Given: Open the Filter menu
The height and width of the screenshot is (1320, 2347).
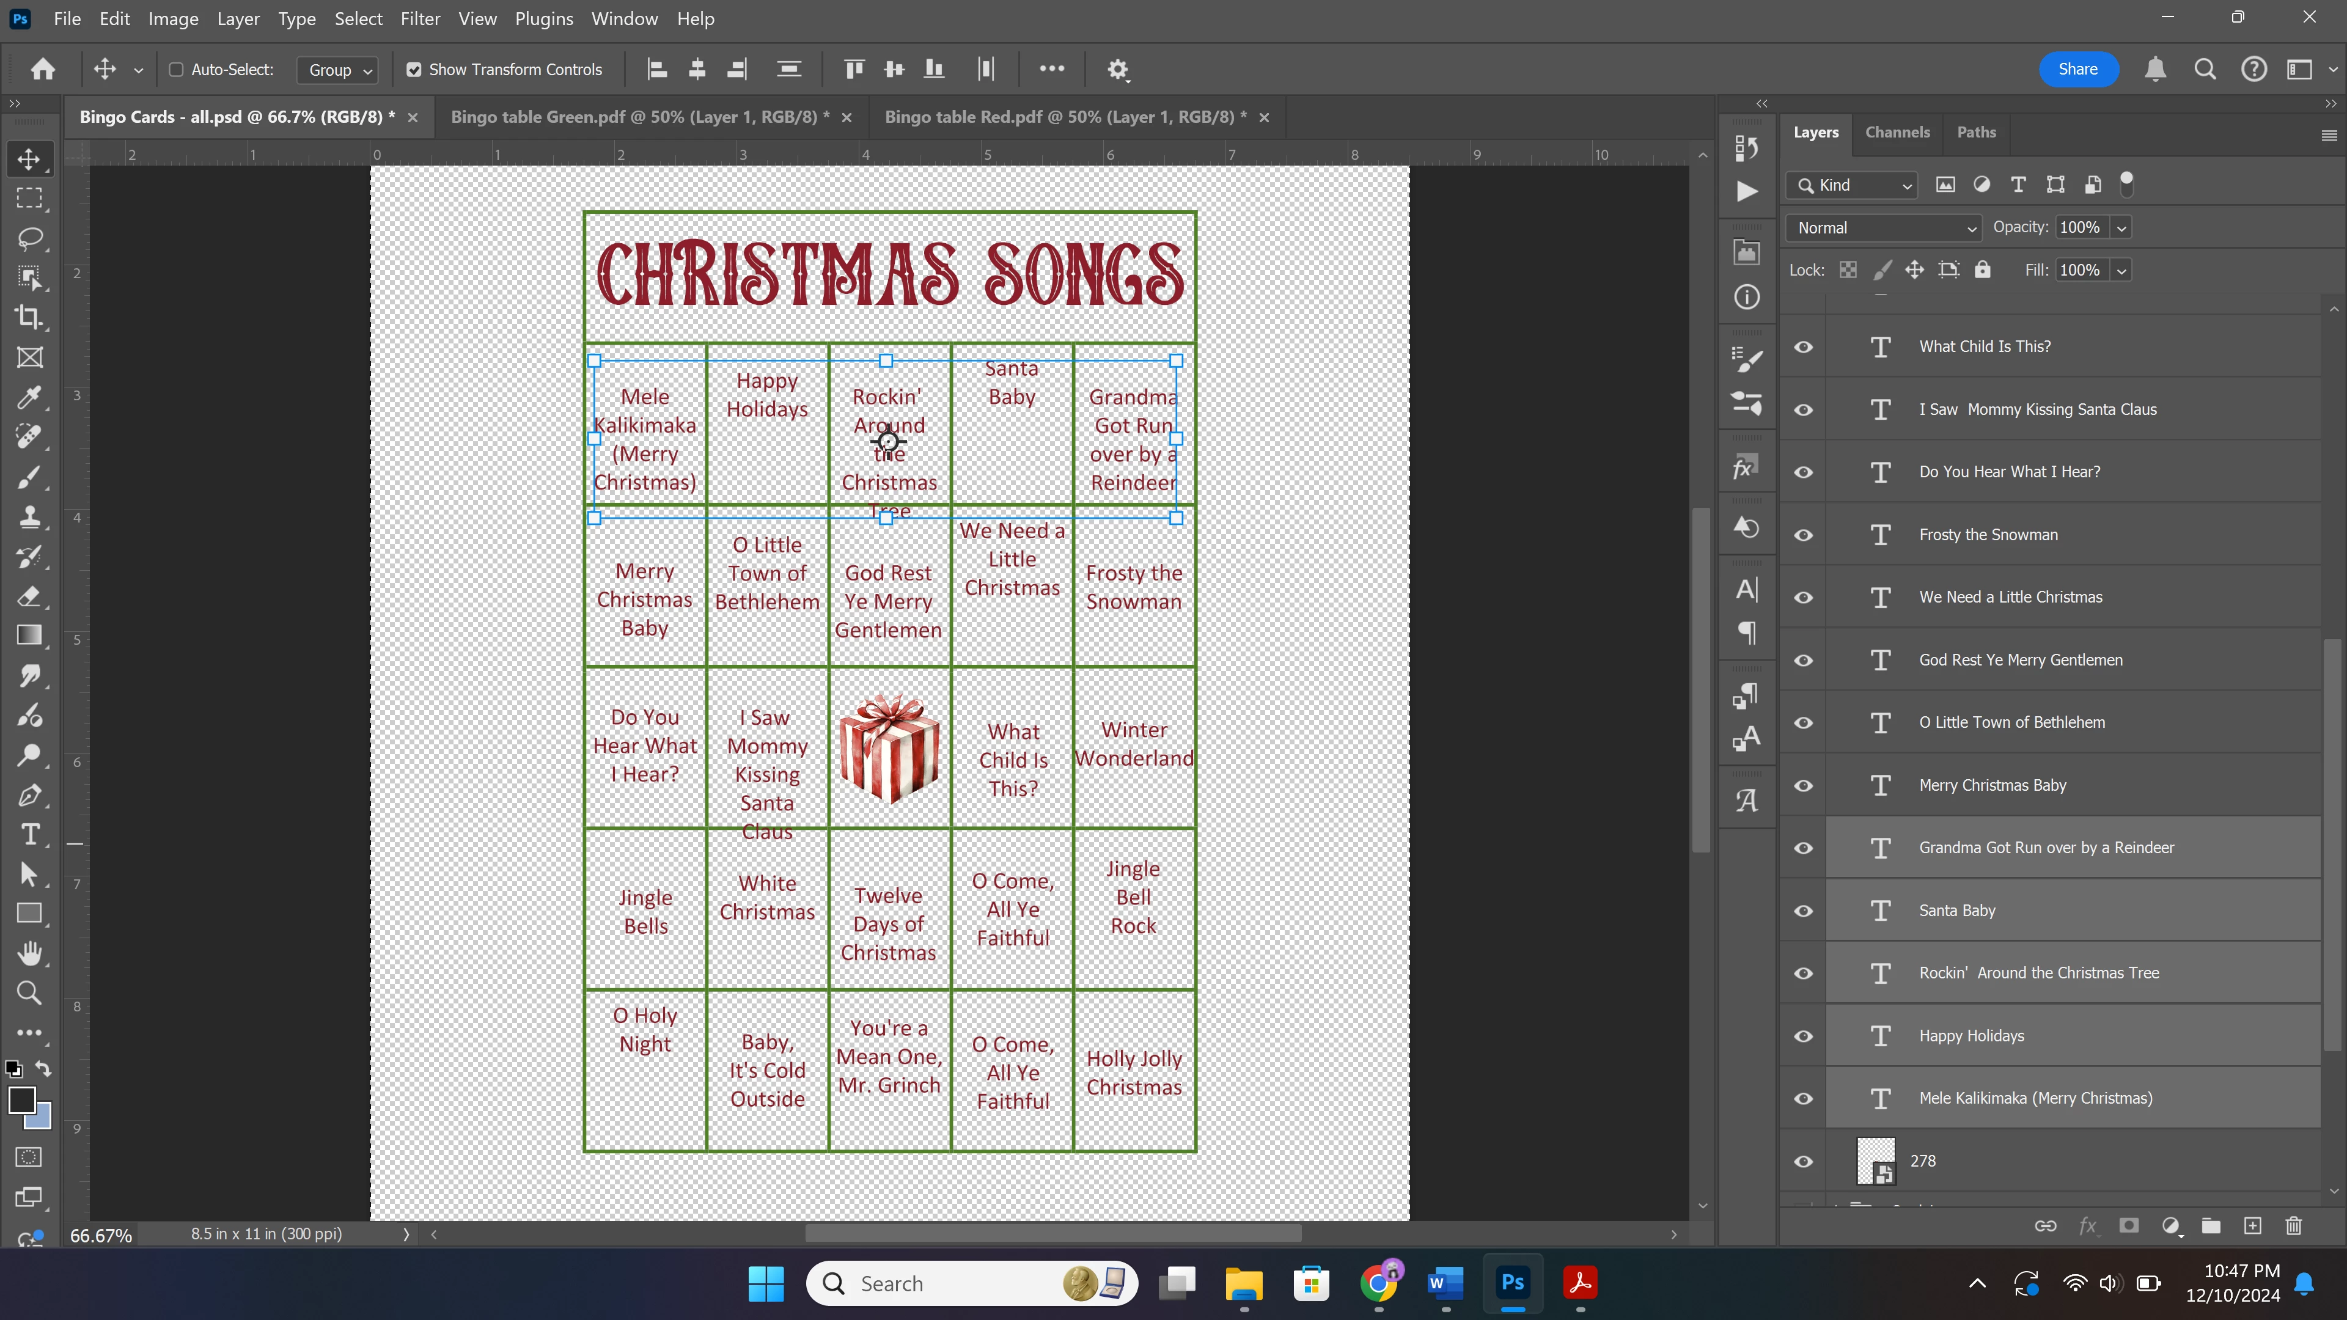Looking at the screenshot, I should (420, 18).
